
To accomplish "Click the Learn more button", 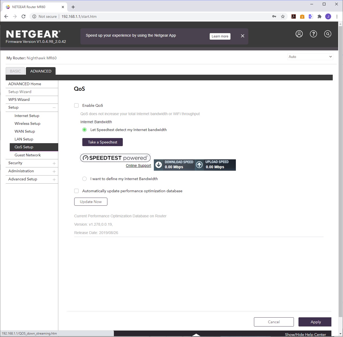I will (220, 36).
